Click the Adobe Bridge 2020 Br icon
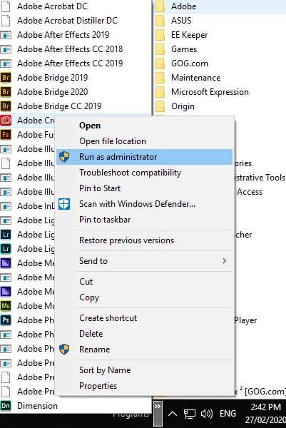Screen dimensions: 286x428 pos(6,92)
